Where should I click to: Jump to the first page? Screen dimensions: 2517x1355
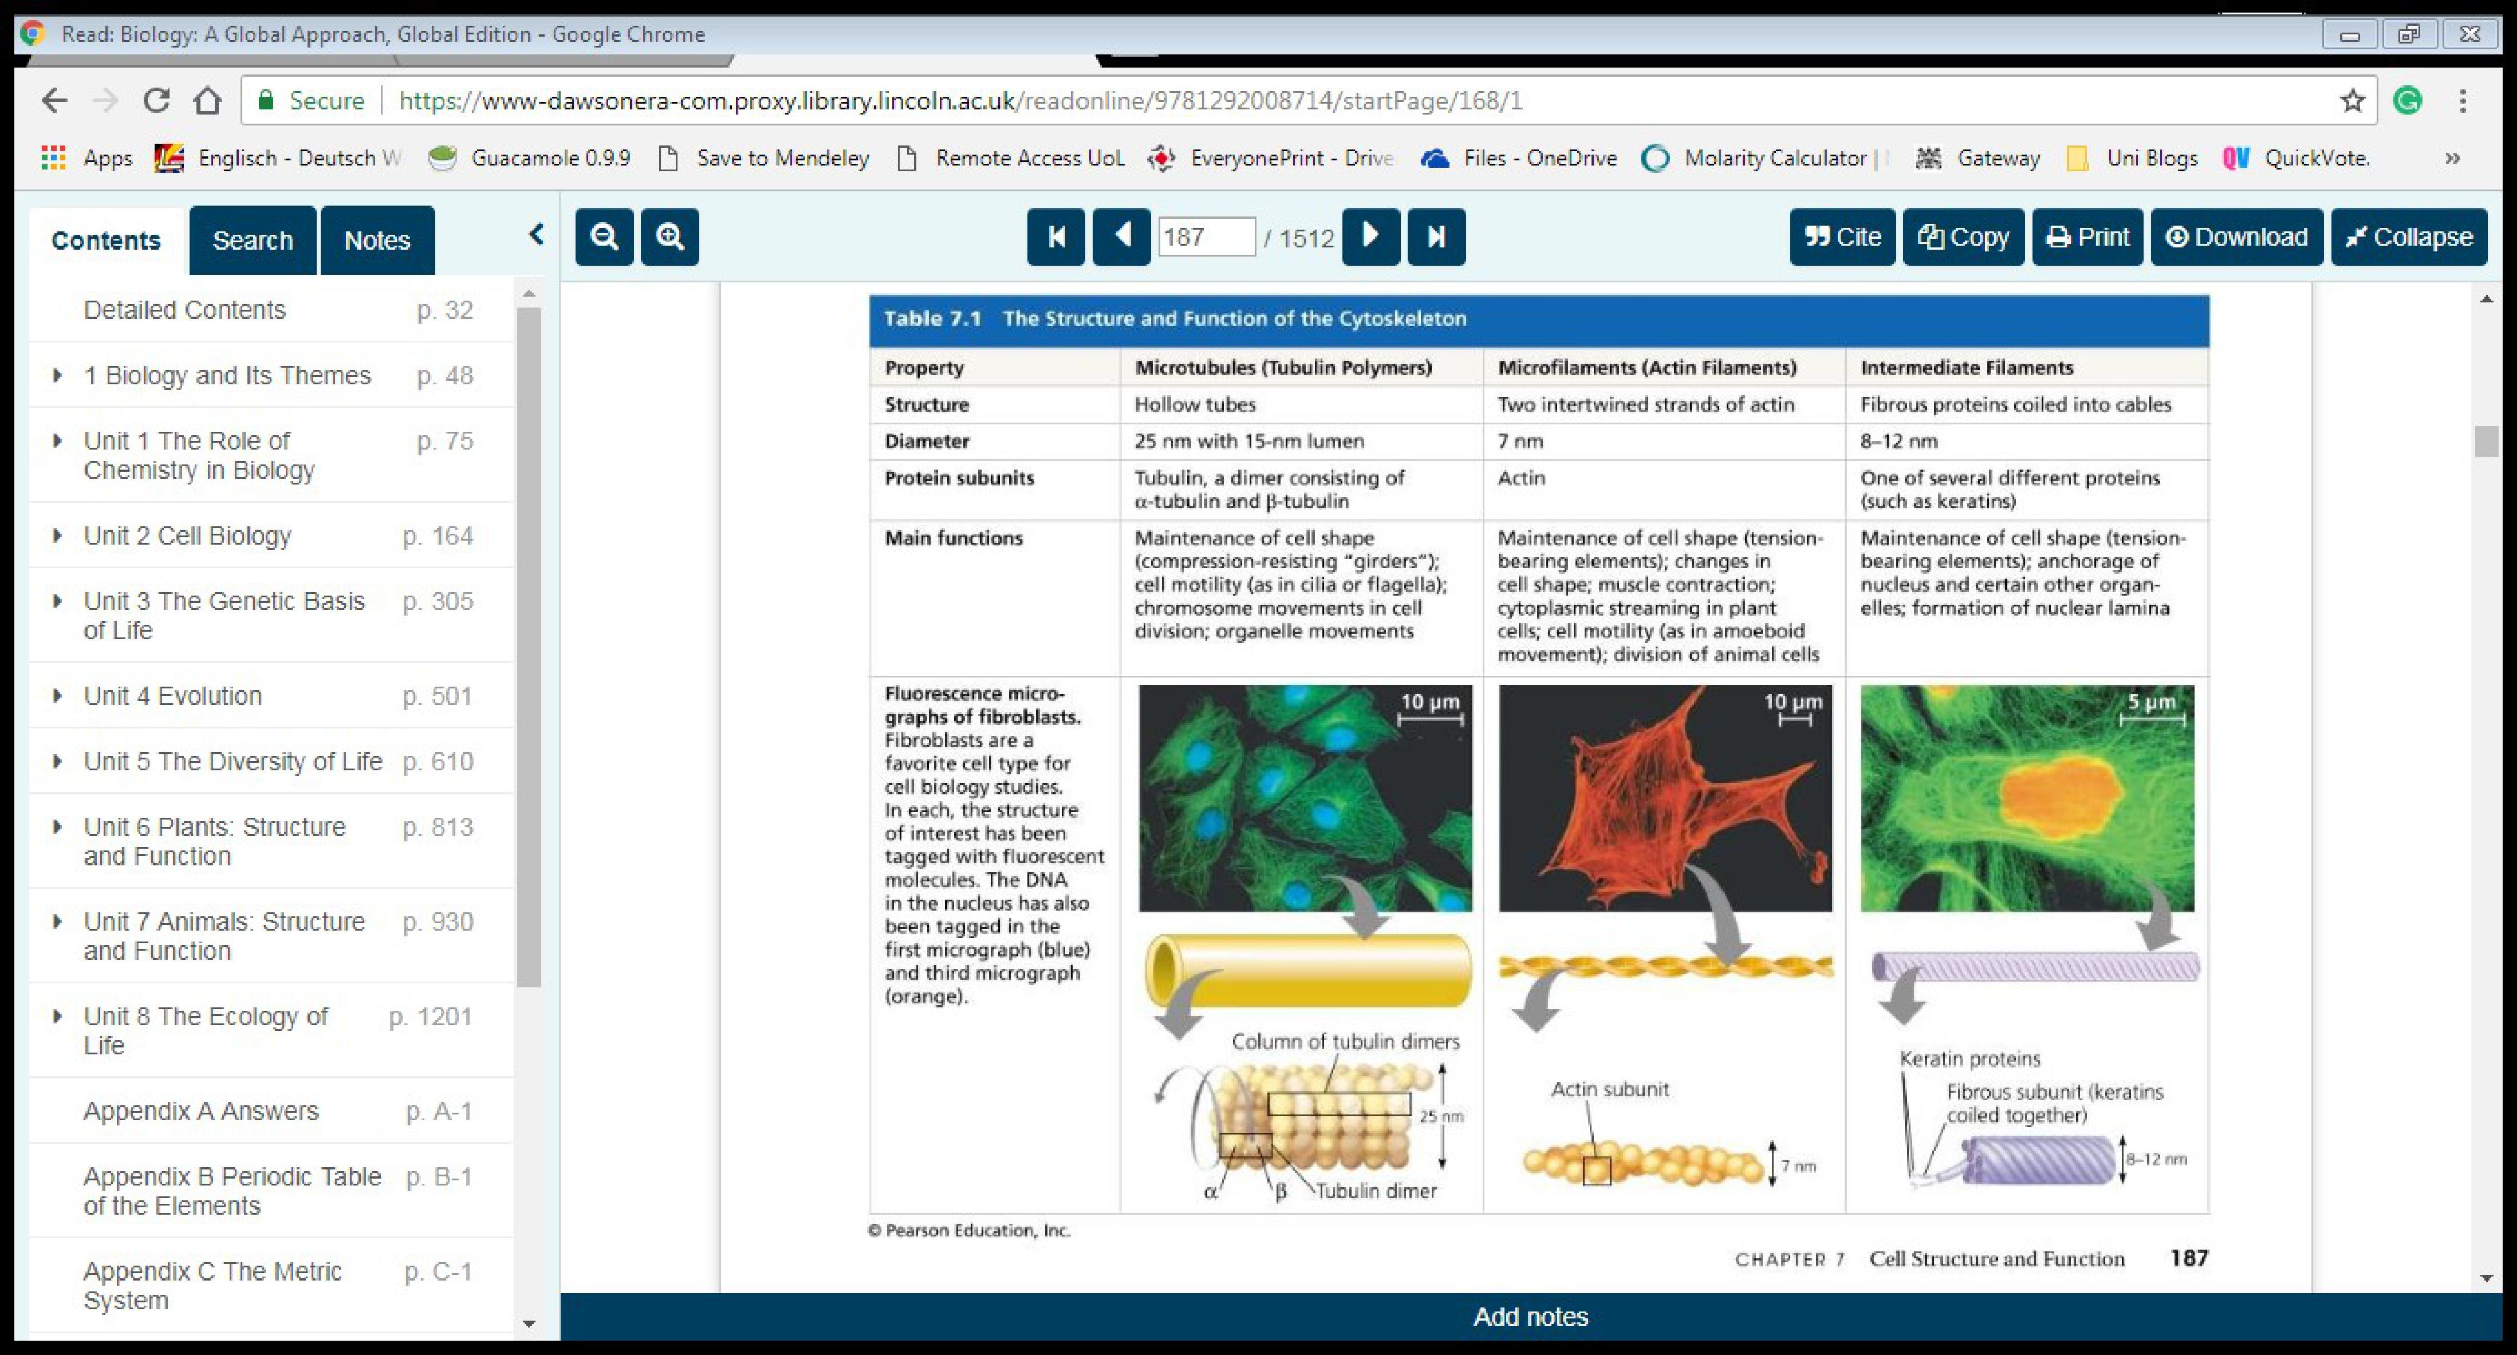point(1055,237)
